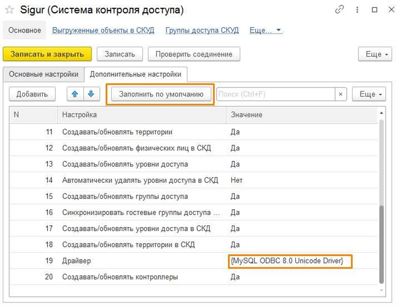
Task: Go to Группы доступа СКУД link
Action: pyautogui.click(x=202, y=30)
